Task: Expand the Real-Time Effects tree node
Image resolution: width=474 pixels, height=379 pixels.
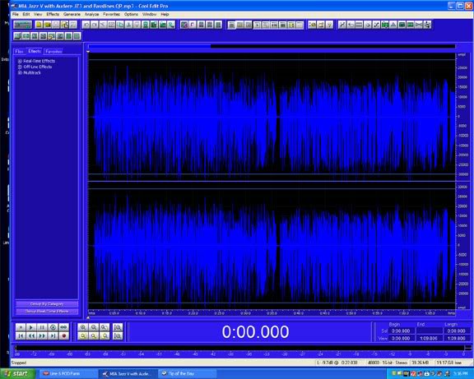Action: (20, 61)
